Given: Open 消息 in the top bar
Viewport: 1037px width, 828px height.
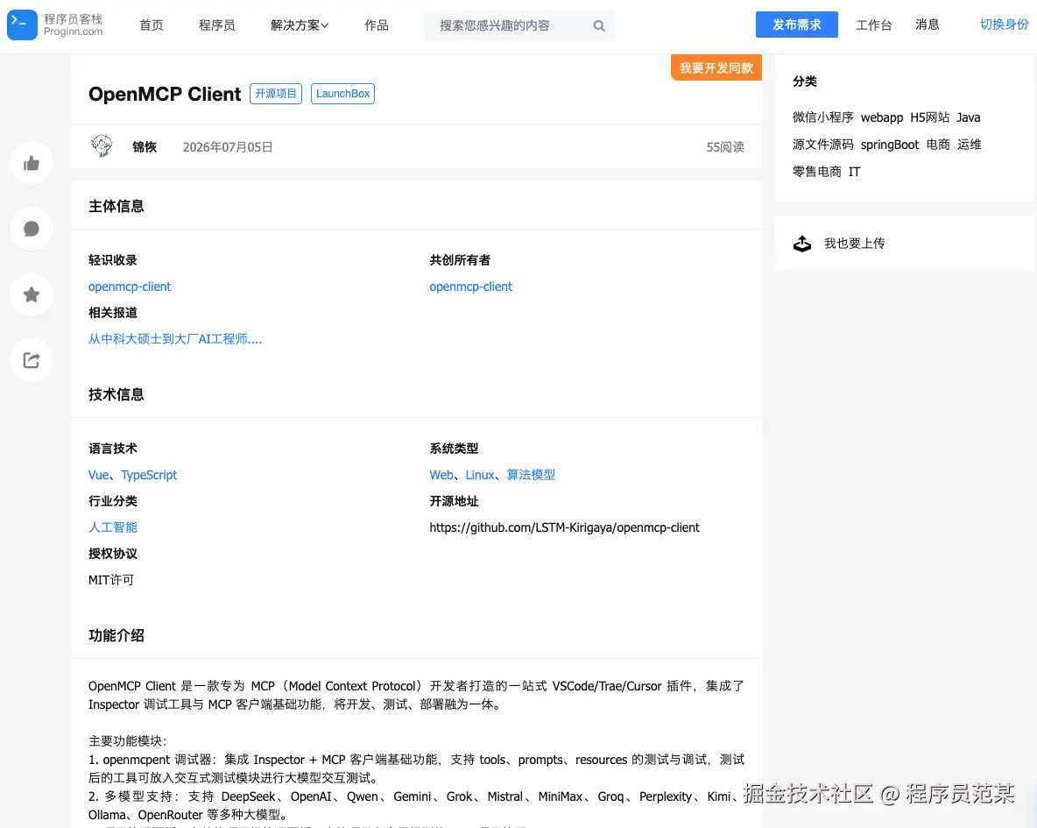Looking at the screenshot, I should 928,25.
